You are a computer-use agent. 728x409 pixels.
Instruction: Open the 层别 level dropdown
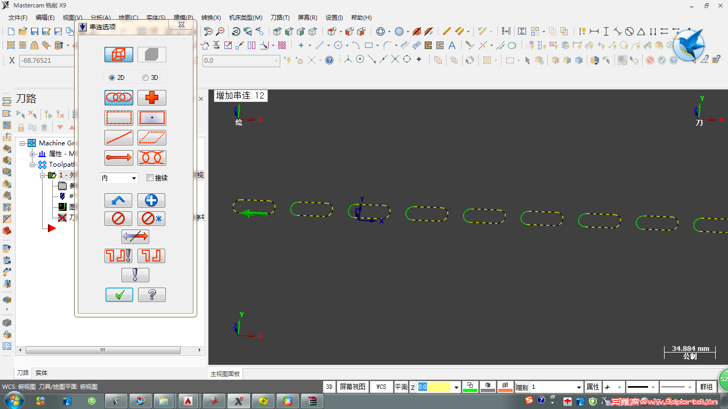click(579, 387)
